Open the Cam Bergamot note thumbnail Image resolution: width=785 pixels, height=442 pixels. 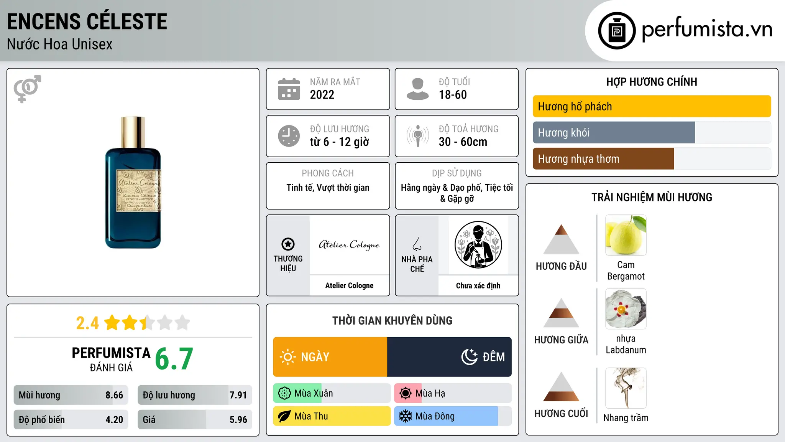[x=626, y=235]
